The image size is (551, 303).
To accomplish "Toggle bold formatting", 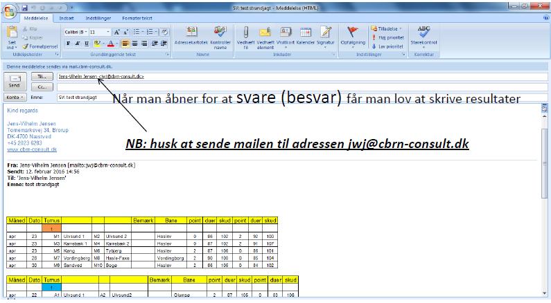I will coord(68,44).
